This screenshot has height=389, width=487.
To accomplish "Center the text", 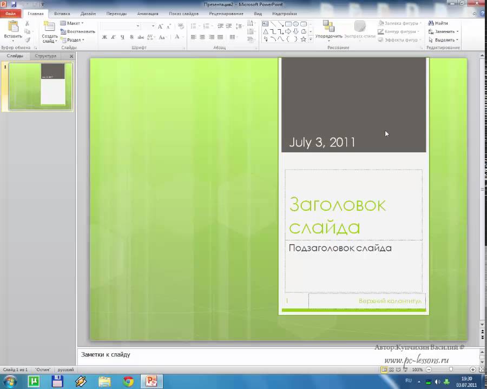I will (x=202, y=37).
